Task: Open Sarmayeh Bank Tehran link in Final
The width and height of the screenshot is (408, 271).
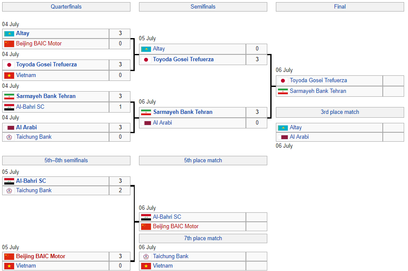Action: coord(318,91)
